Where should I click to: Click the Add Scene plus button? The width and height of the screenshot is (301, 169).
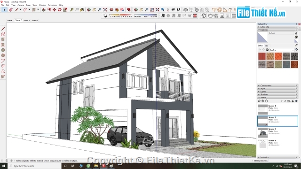coord(263,101)
